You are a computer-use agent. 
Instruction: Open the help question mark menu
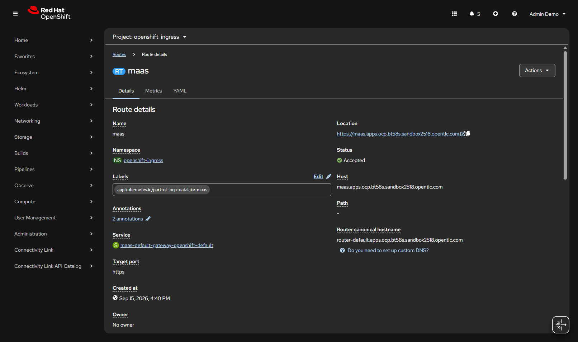point(514,14)
